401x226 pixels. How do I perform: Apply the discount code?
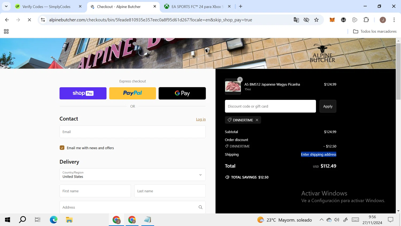pyautogui.click(x=328, y=106)
